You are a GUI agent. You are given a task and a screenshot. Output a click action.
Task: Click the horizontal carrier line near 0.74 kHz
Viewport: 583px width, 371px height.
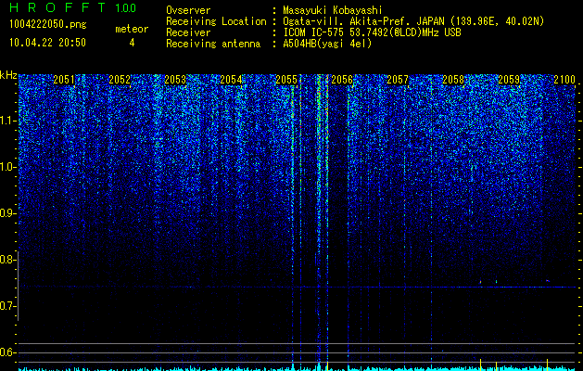coord(298,287)
